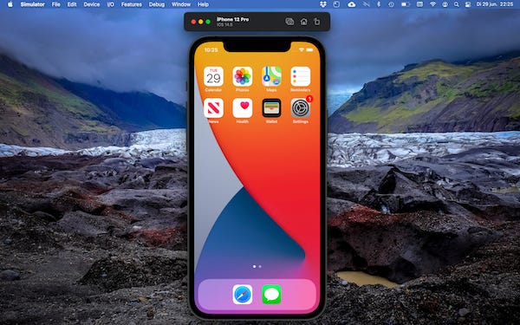520x325 pixels.
Task: Open the cloud upload status icon
Action: [352, 4]
